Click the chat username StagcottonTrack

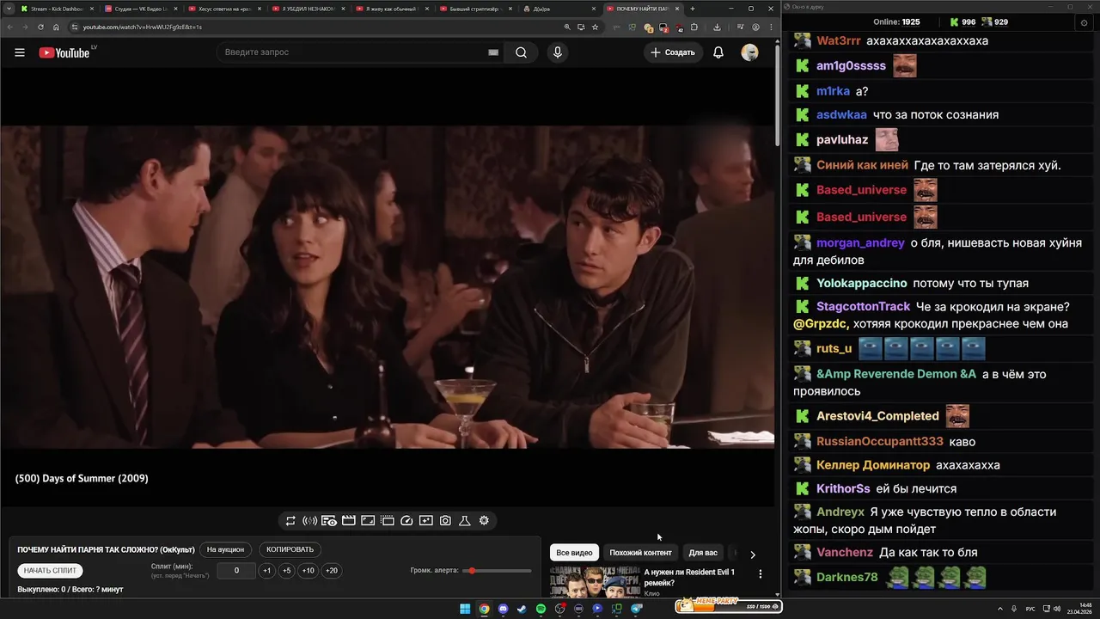[863, 307]
